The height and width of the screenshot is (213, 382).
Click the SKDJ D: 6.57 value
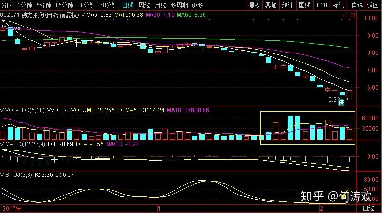65,174
